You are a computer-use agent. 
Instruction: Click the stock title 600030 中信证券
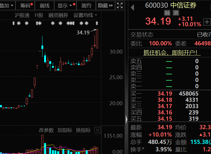click(171, 5)
